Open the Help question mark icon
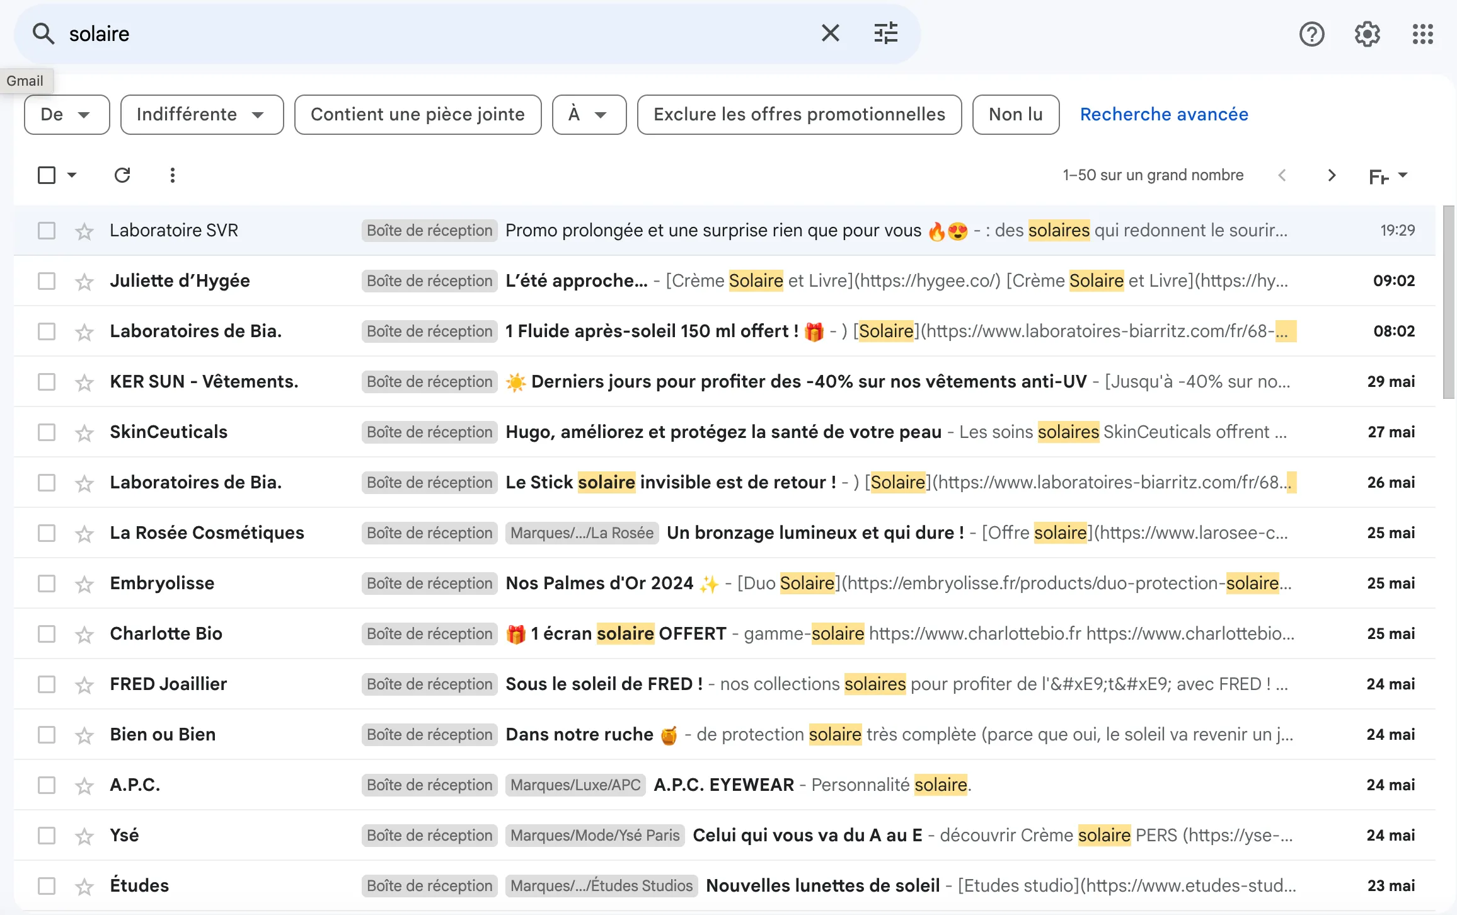1457x915 pixels. (x=1311, y=33)
